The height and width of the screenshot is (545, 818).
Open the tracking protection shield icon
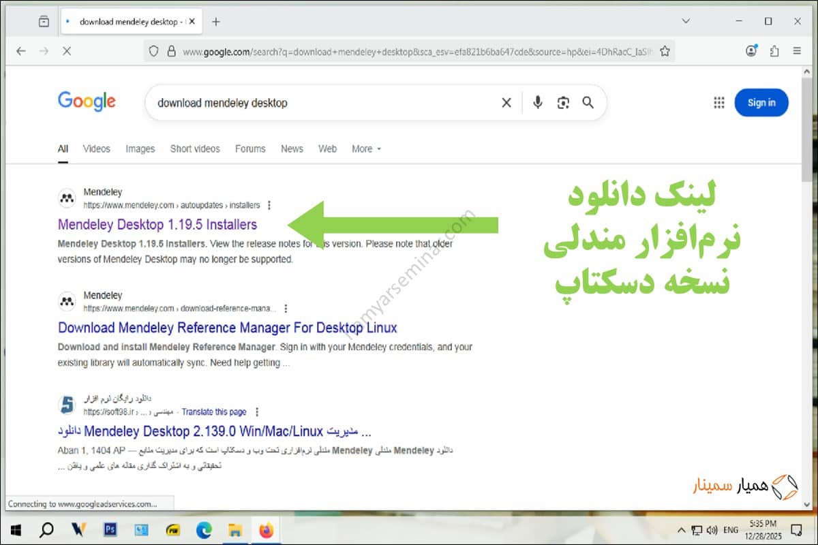click(x=153, y=51)
